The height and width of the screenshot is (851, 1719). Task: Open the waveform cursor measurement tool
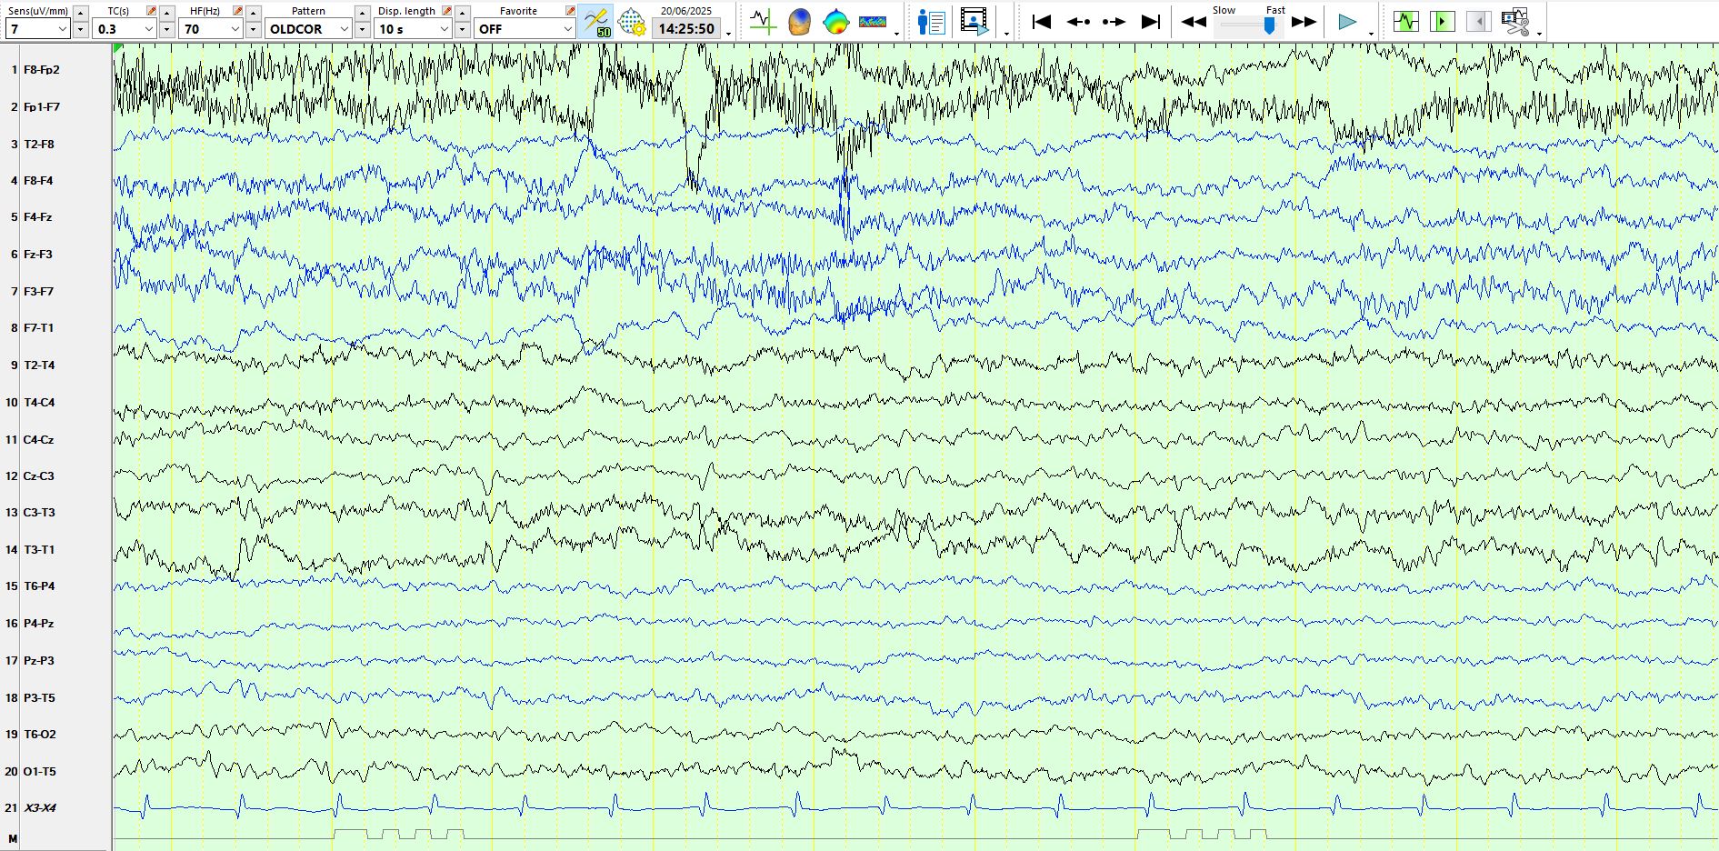coord(763,21)
